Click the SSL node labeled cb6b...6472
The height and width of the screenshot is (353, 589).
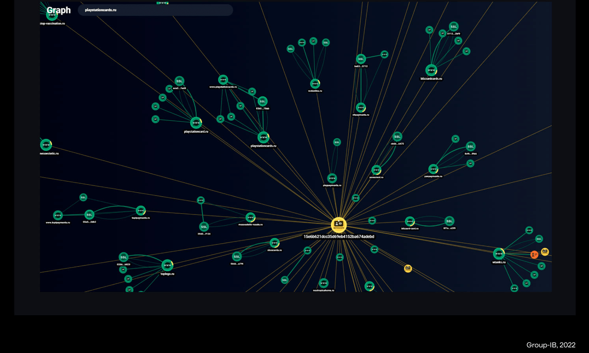(397, 137)
